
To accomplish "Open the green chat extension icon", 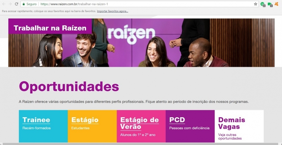I will pyautogui.click(x=270, y=4).
